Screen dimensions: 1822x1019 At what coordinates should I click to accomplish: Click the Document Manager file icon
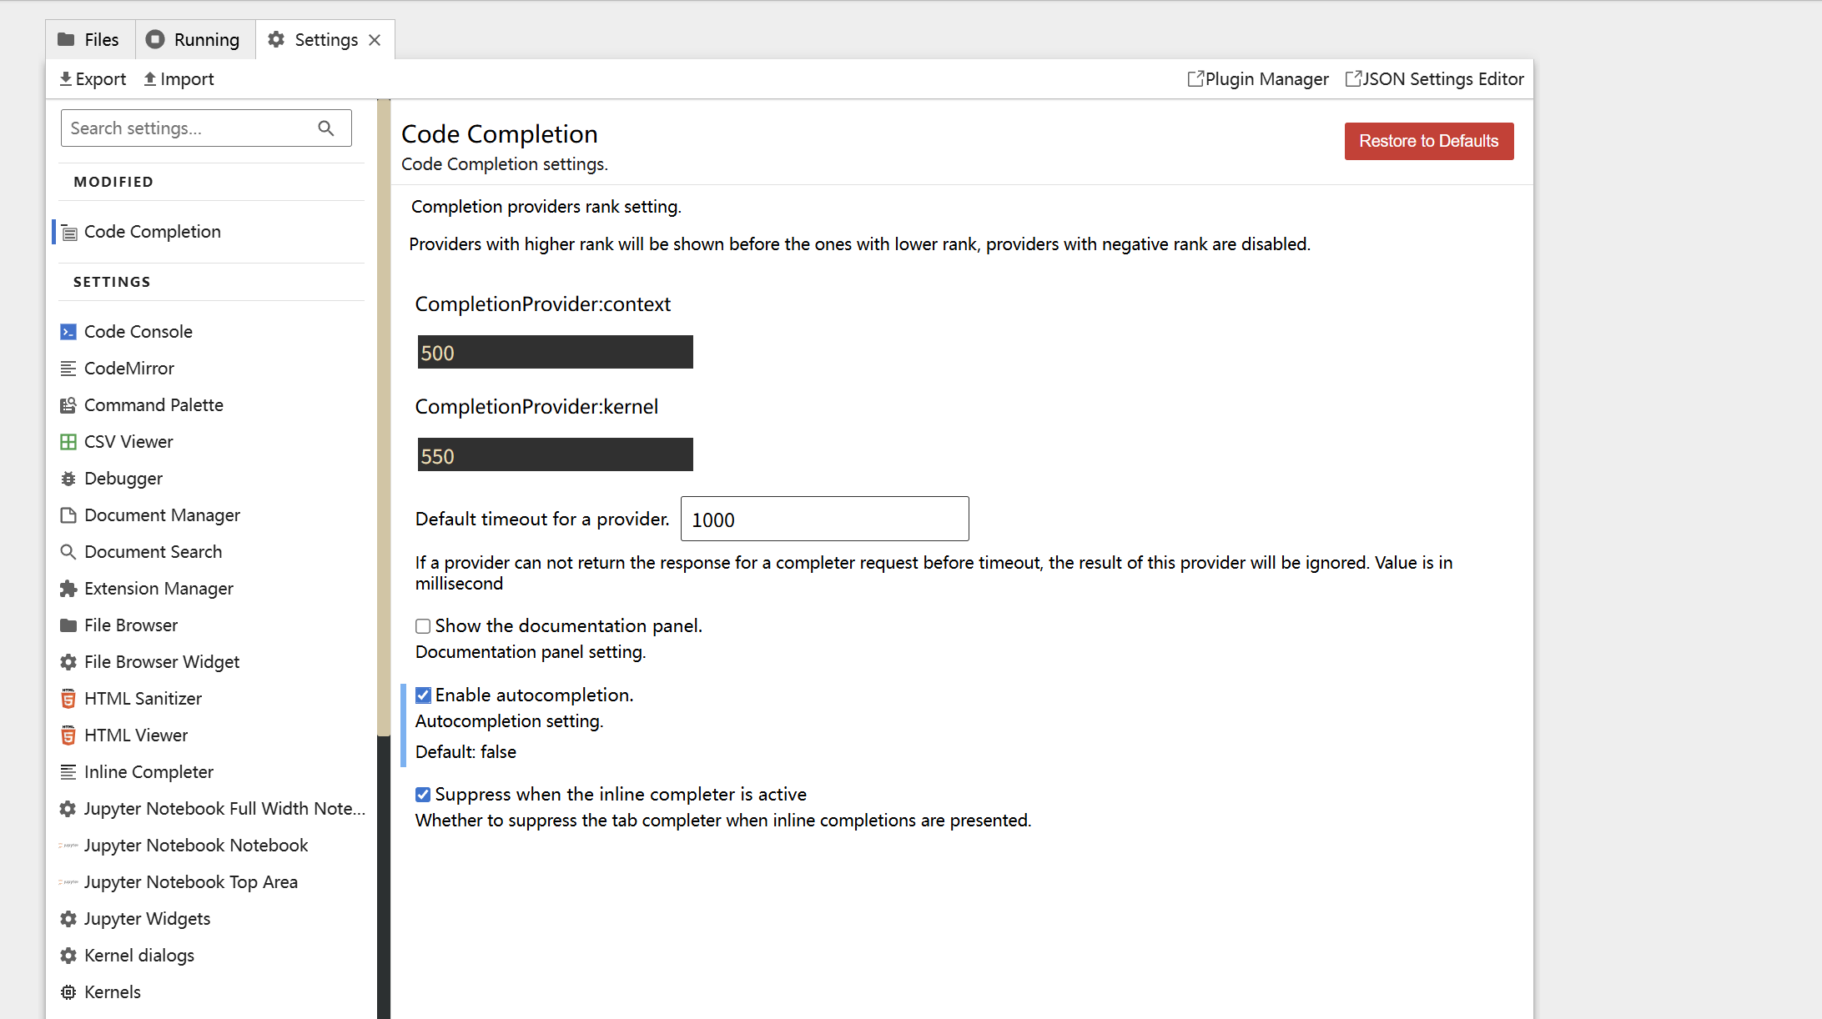click(x=68, y=515)
